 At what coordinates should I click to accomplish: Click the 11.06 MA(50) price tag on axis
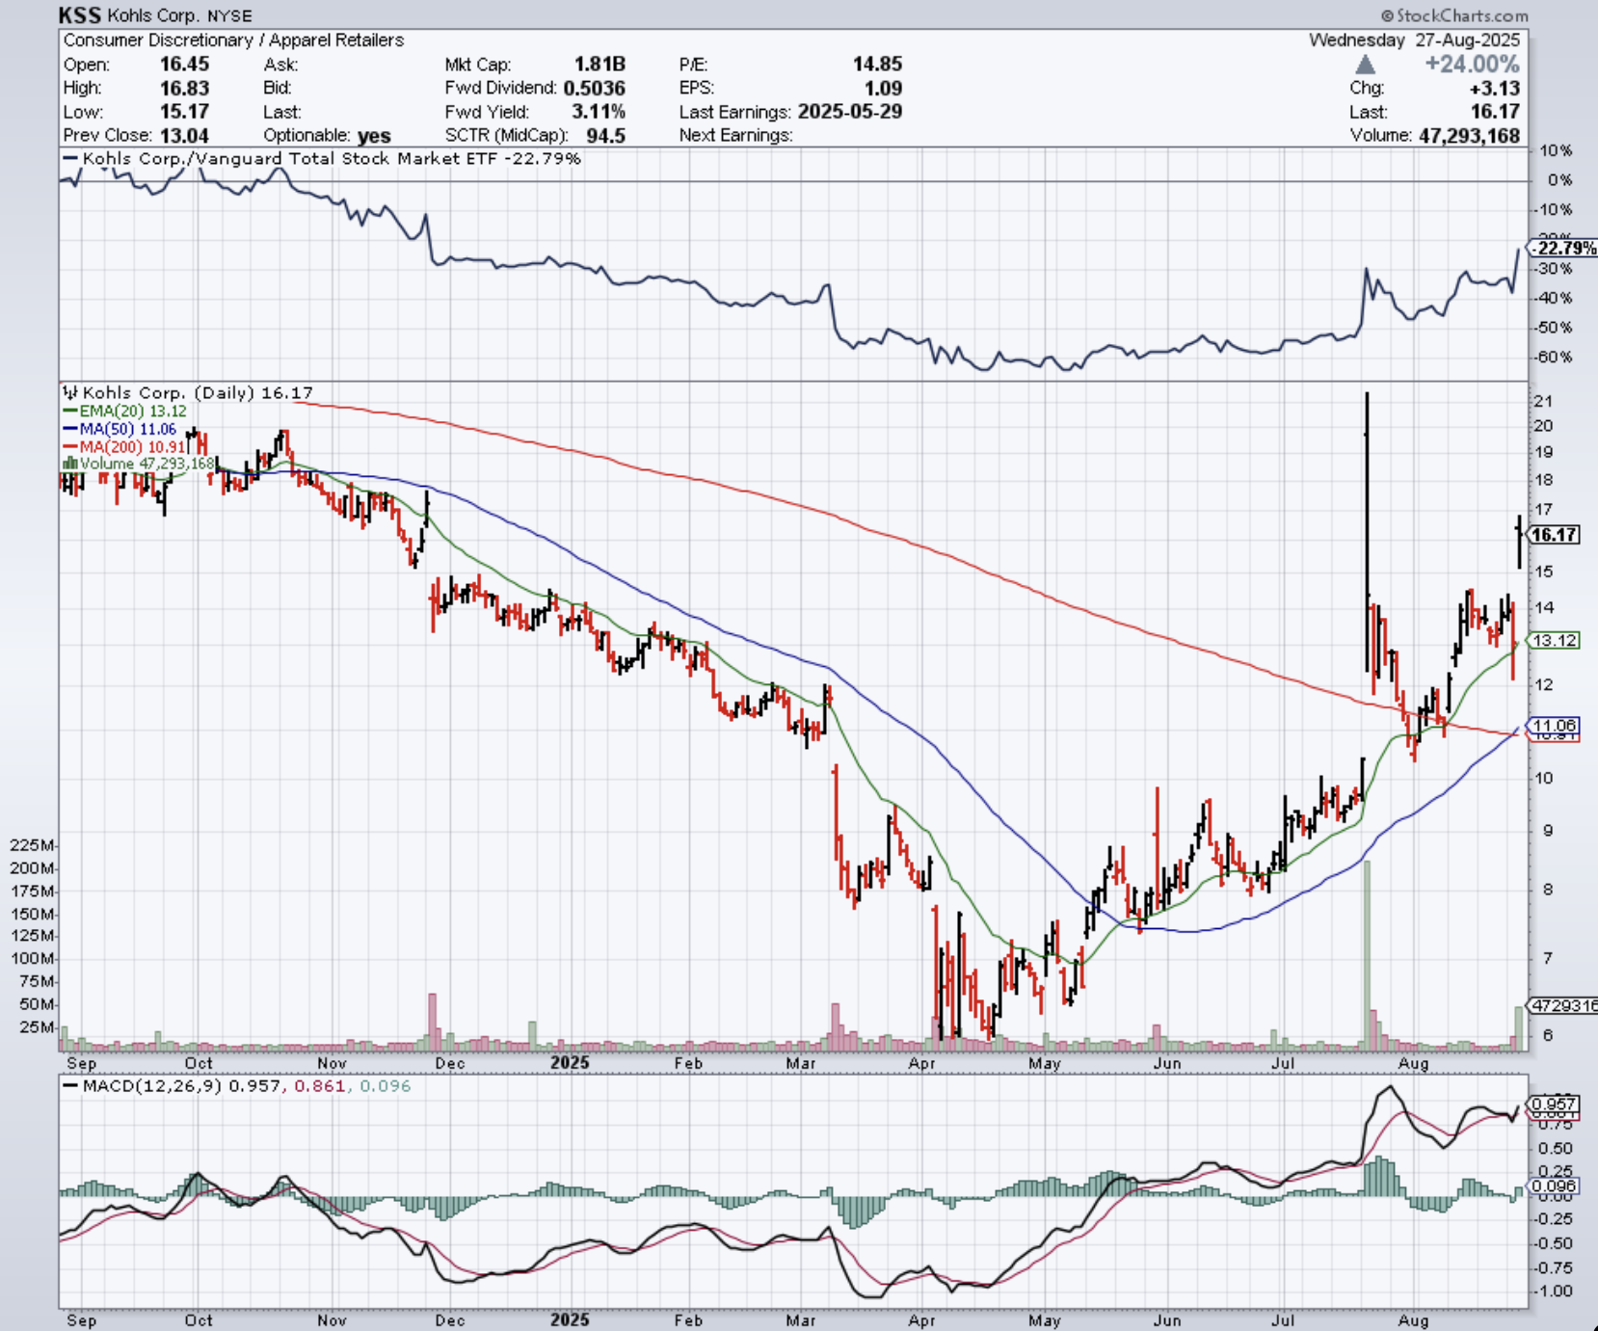pos(1555,726)
